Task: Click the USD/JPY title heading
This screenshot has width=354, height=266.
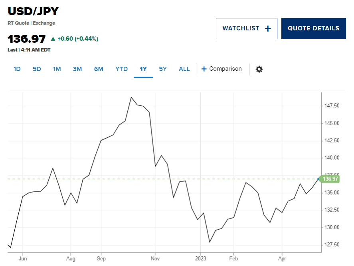Action: coord(33,11)
